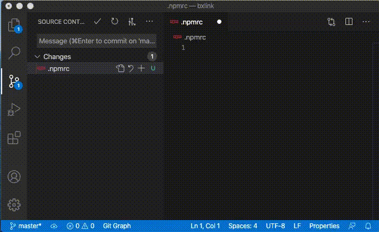Screen dimensions: 379x232
Task: Change indentation via Spaces: 4
Action: coord(243,226)
